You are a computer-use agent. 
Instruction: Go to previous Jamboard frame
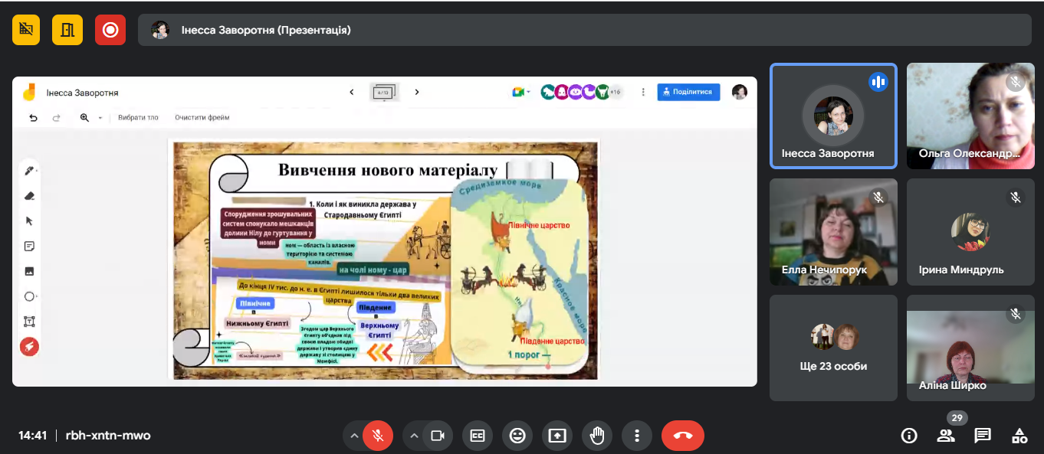click(x=352, y=92)
